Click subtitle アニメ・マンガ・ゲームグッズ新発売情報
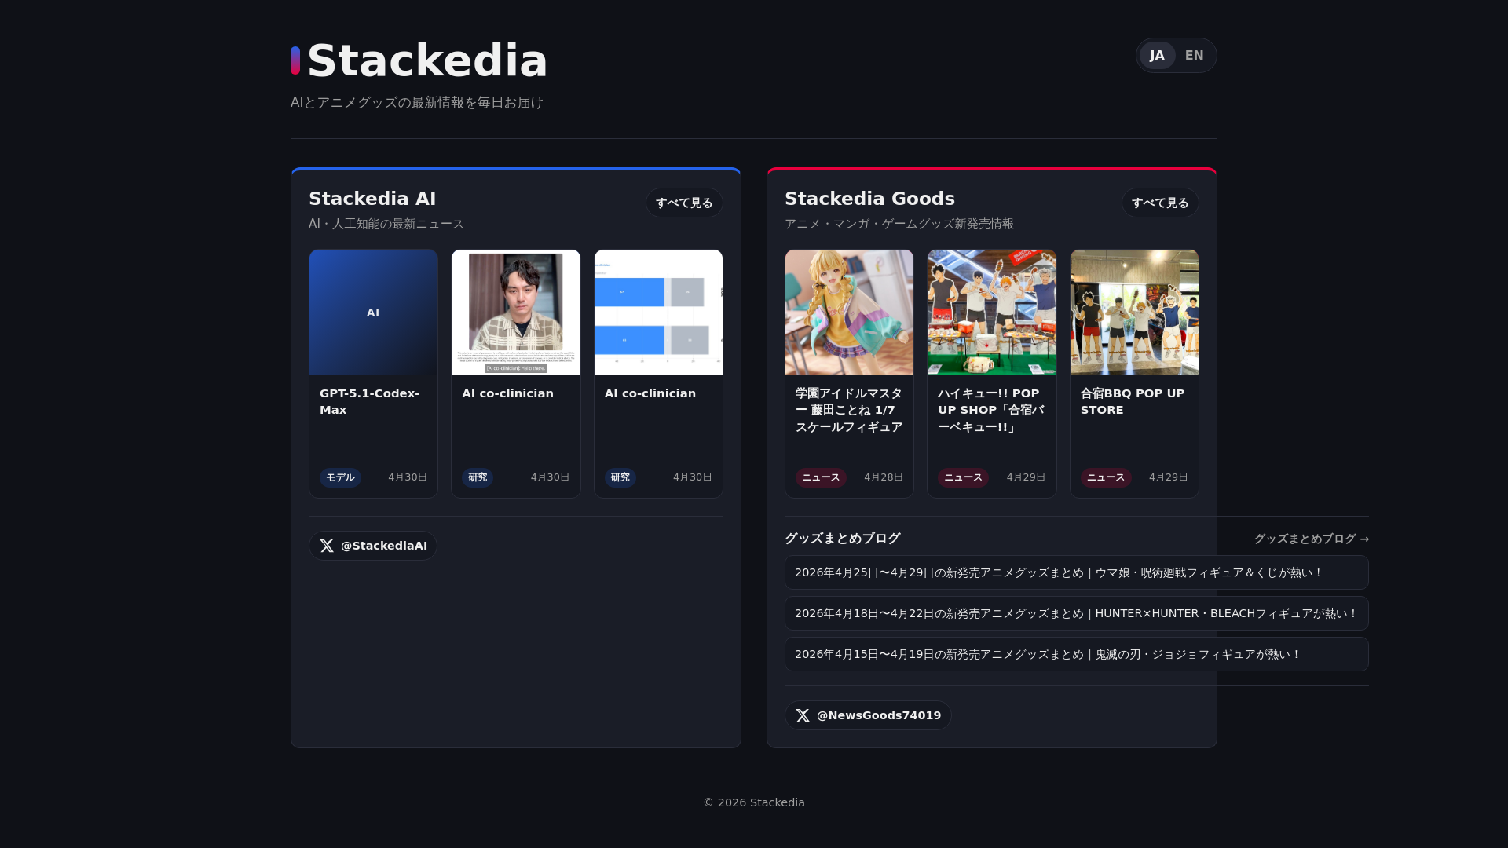 (x=899, y=224)
